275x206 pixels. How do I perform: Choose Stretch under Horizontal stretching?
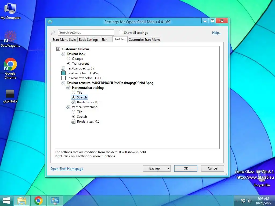[74, 97]
